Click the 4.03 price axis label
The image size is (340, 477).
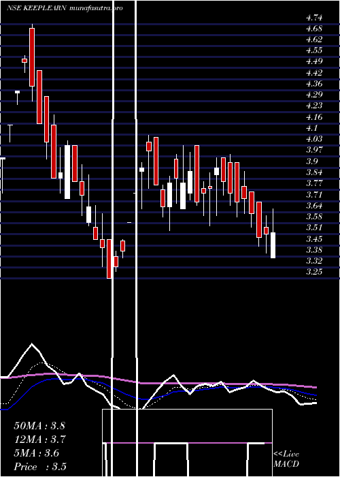pos(314,139)
